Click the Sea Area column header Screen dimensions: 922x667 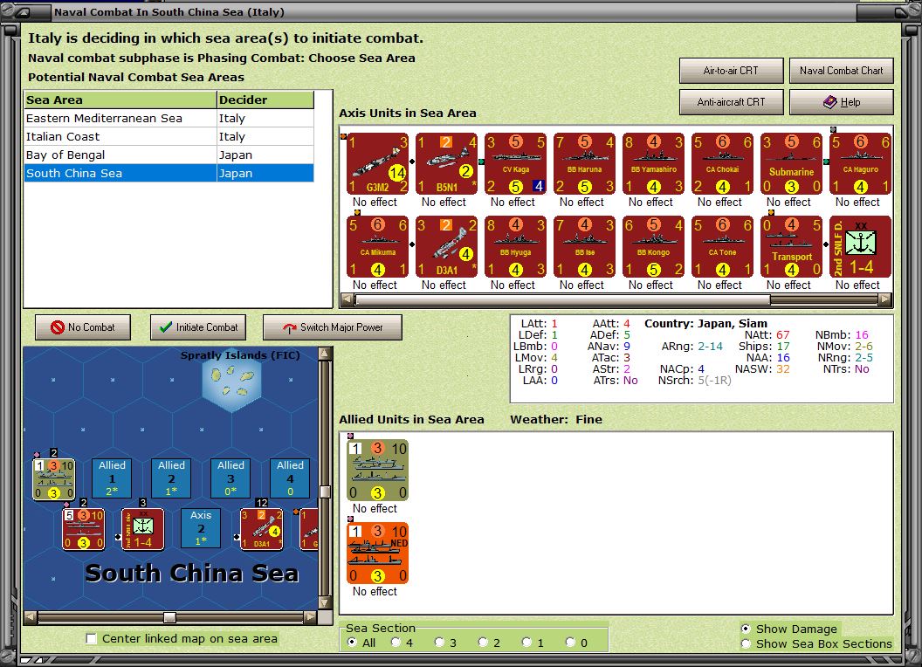(x=120, y=100)
